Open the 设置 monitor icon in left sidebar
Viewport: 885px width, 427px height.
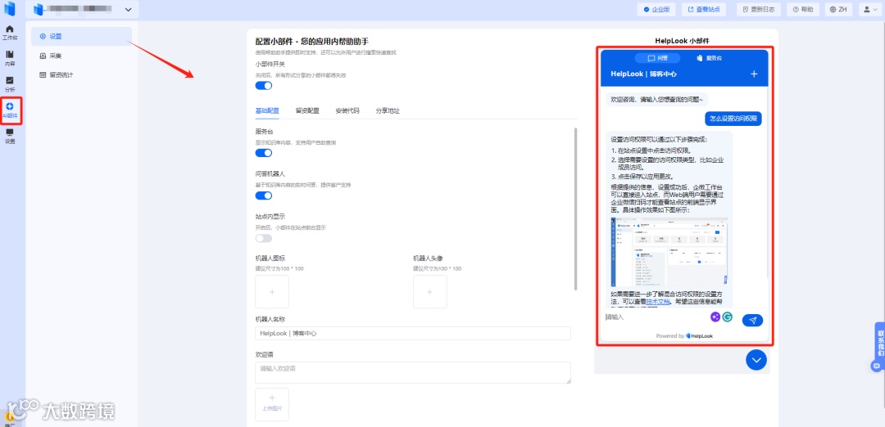(x=10, y=137)
